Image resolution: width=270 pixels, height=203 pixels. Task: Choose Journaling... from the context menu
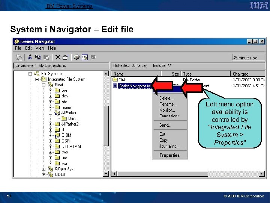pos(169,146)
